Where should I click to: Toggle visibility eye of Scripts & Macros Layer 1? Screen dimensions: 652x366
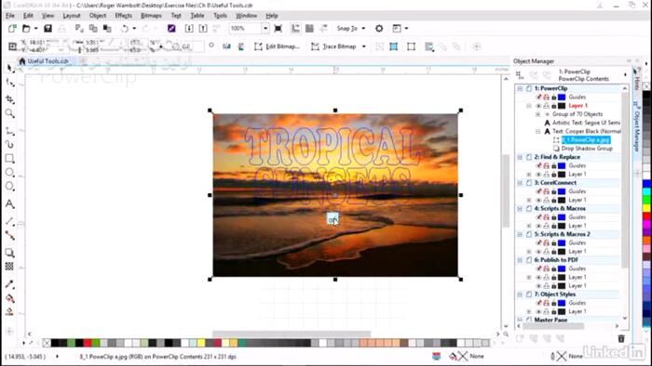tap(538, 226)
